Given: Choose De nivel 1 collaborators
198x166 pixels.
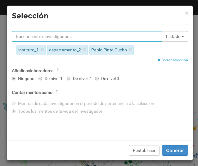Looking at the screenshot, I should point(40,79).
